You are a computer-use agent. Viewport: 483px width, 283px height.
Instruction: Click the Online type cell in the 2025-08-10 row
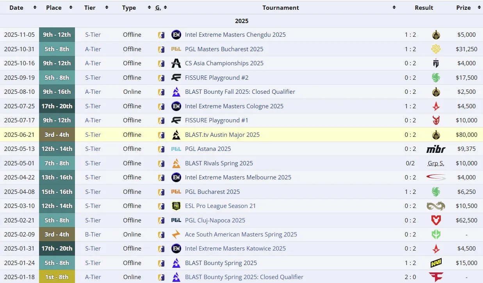click(x=132, y=92)
